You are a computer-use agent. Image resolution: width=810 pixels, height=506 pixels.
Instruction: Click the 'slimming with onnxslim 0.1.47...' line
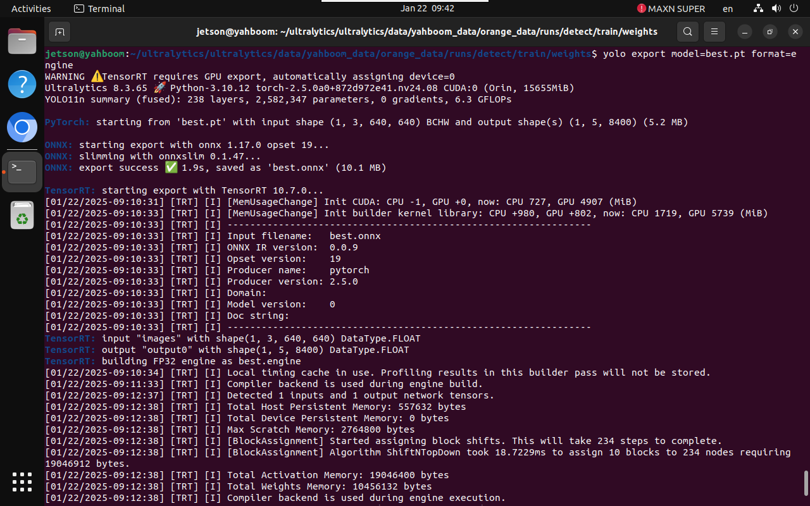click(153, 156)
